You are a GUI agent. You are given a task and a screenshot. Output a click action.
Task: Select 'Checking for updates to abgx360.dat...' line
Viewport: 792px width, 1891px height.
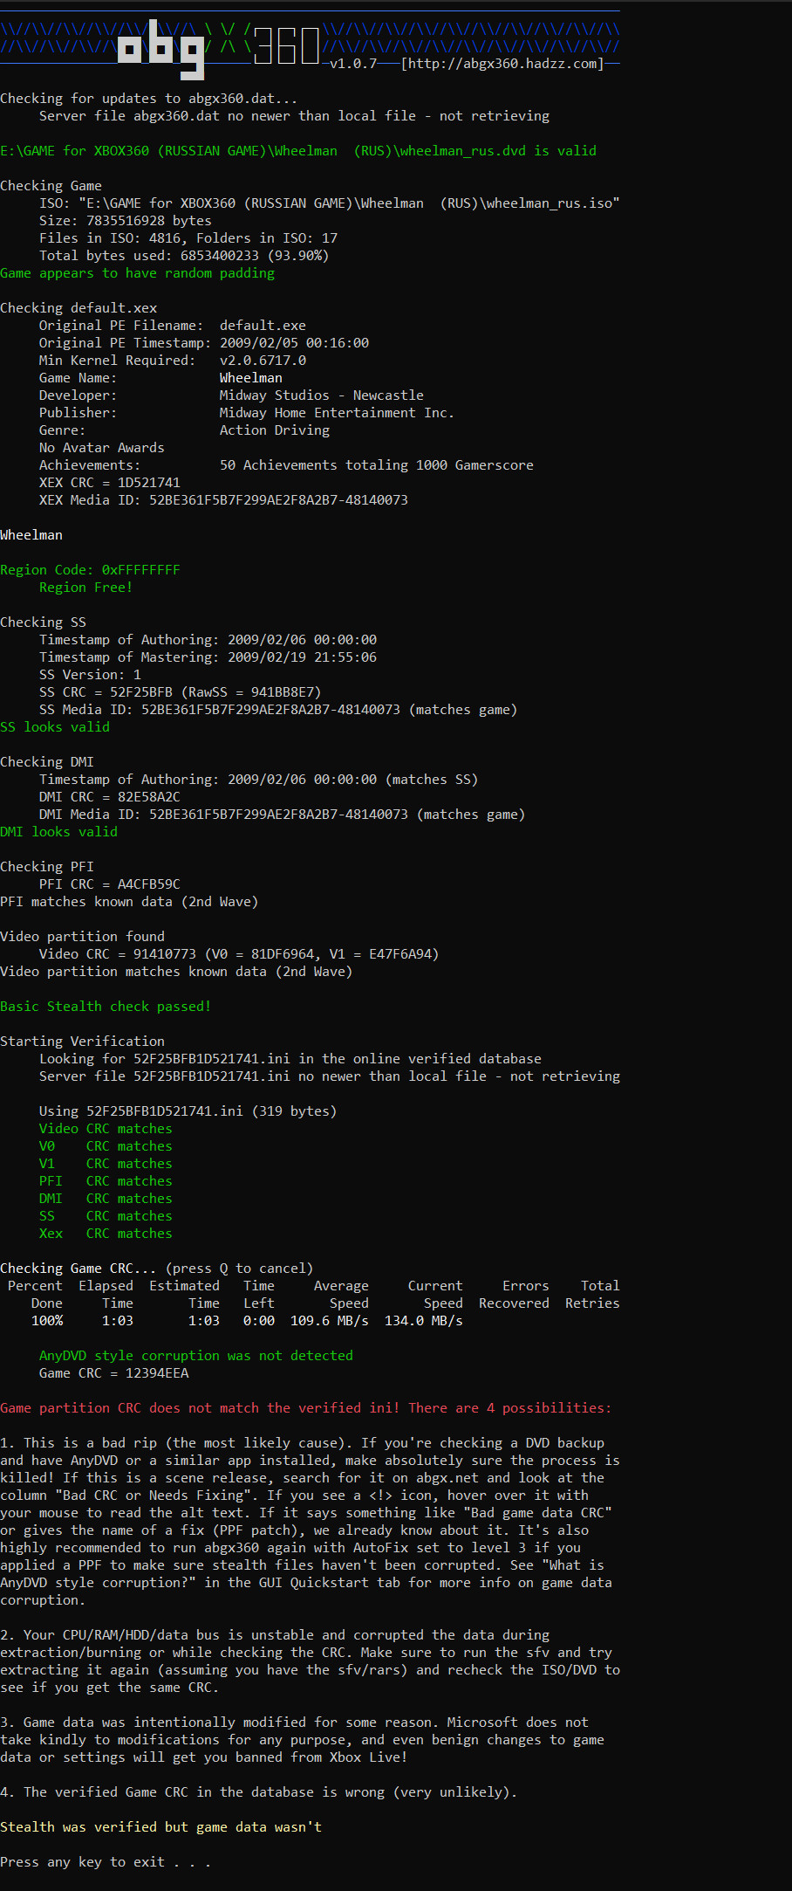[149, 99]
